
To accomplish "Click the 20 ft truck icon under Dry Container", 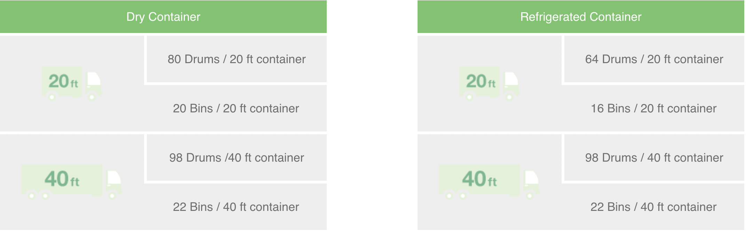I will pos(72,83).
